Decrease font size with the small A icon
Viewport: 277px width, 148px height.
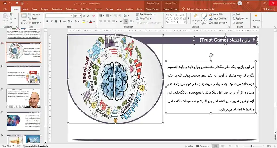coord(88,16)
